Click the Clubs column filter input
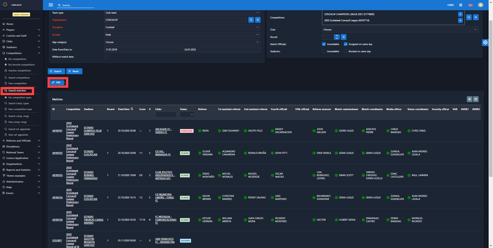The height and width of the screenshot is (248, 493). click(166, 115)
